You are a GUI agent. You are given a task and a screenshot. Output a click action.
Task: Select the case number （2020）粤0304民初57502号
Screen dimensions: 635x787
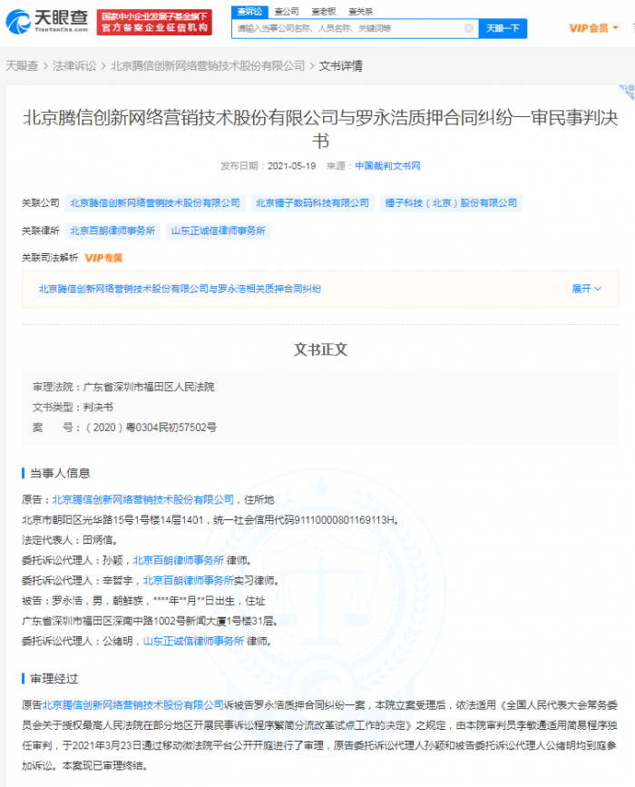pyautogui.click(x=150, y=428)
